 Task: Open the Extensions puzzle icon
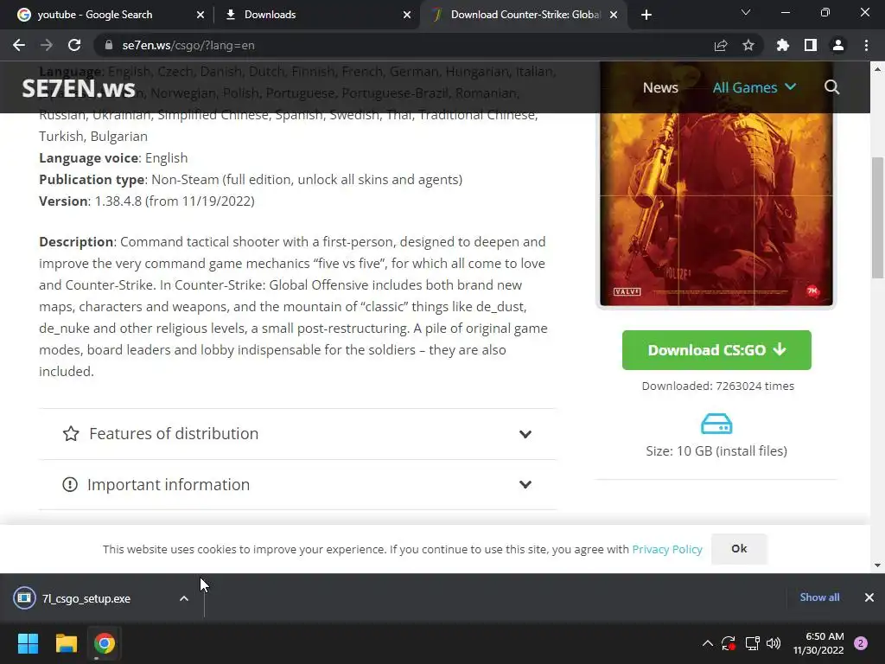782,45
